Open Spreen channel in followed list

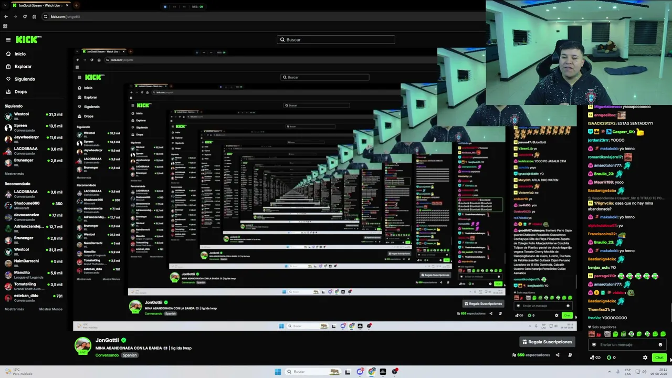pos(34,128)
